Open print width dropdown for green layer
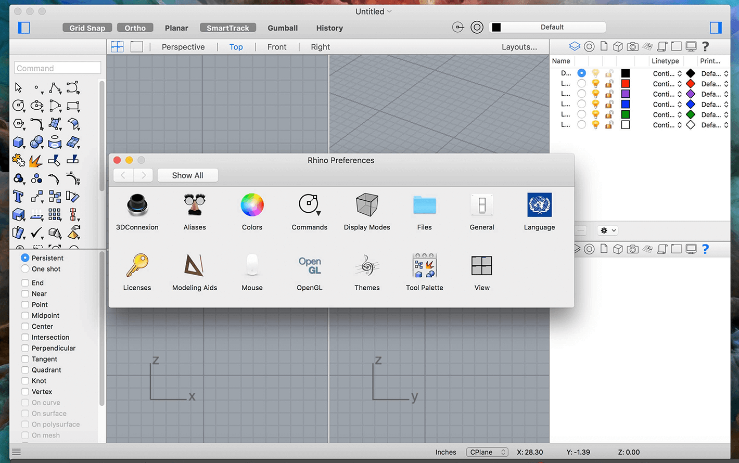This screenshot has width=739, height=463. point(715,114)
